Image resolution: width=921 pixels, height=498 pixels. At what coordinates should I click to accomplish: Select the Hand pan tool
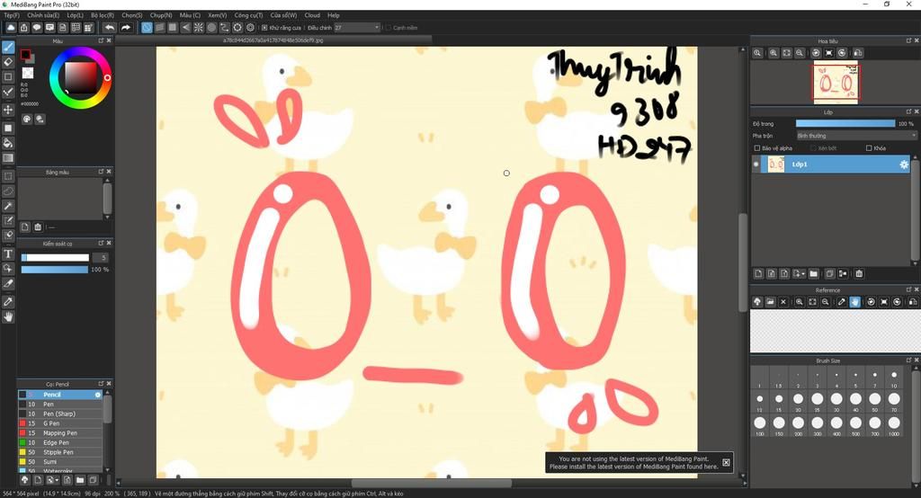[x=8, y=316]
